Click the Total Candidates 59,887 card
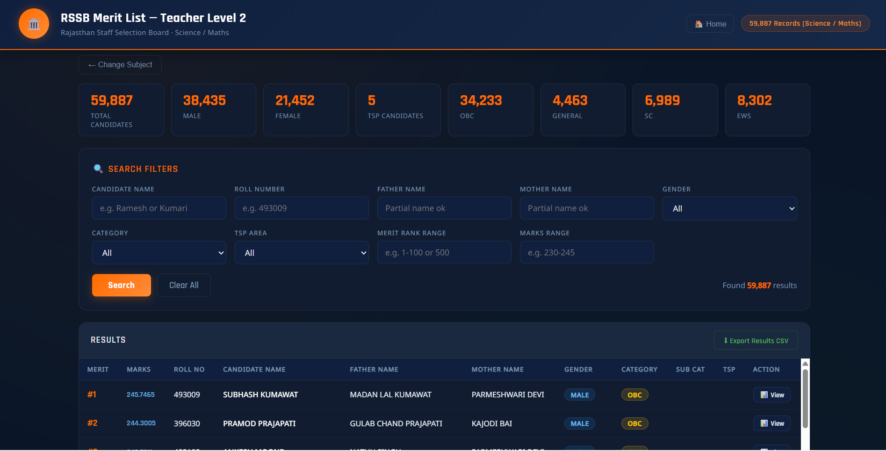The height and width of the screenshot is (451, 886). click(121, 110)
